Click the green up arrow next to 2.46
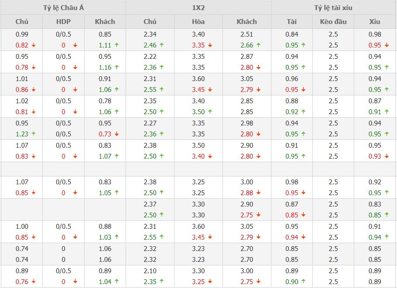 [161, 45]
